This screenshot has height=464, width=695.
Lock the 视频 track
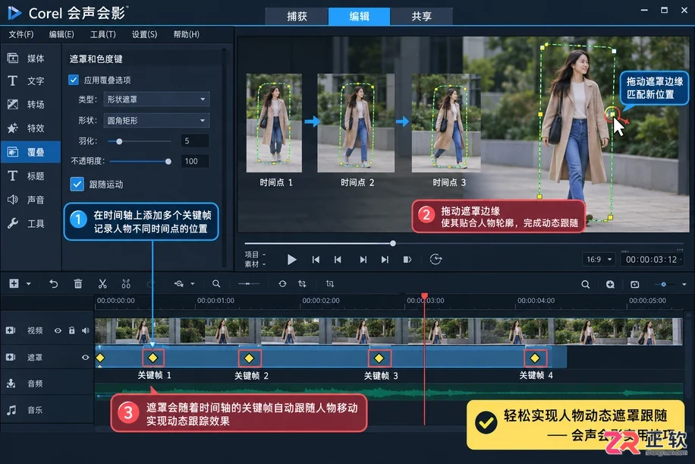click(71, 330)
